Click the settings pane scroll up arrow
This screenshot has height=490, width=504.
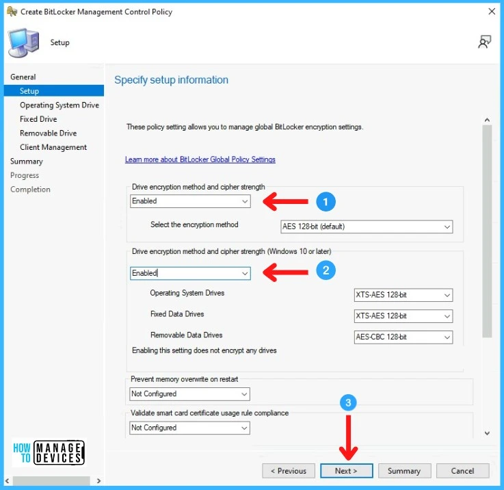pos(488,120)
